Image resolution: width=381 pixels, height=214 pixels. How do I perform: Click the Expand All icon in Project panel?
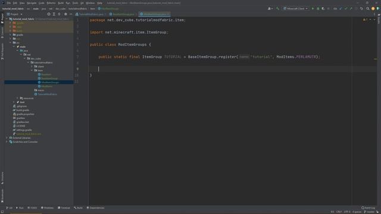point(54,14)
